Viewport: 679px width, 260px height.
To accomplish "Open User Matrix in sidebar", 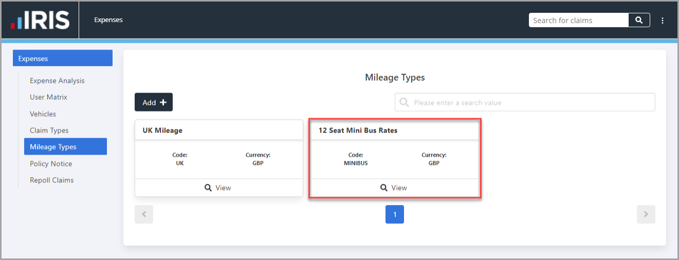I will (x=48, y=97).
